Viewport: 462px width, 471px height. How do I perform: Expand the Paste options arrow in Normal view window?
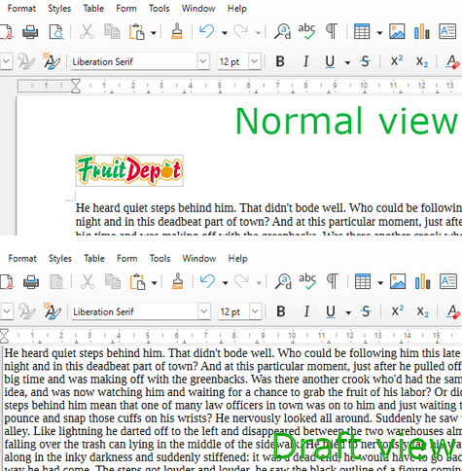pyautogui.click(x=154, y=32)
